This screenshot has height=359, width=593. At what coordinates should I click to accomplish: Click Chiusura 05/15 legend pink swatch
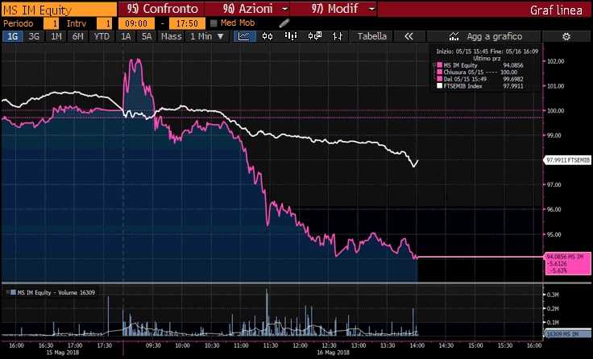pyautogui.click(x=439, y=72)
